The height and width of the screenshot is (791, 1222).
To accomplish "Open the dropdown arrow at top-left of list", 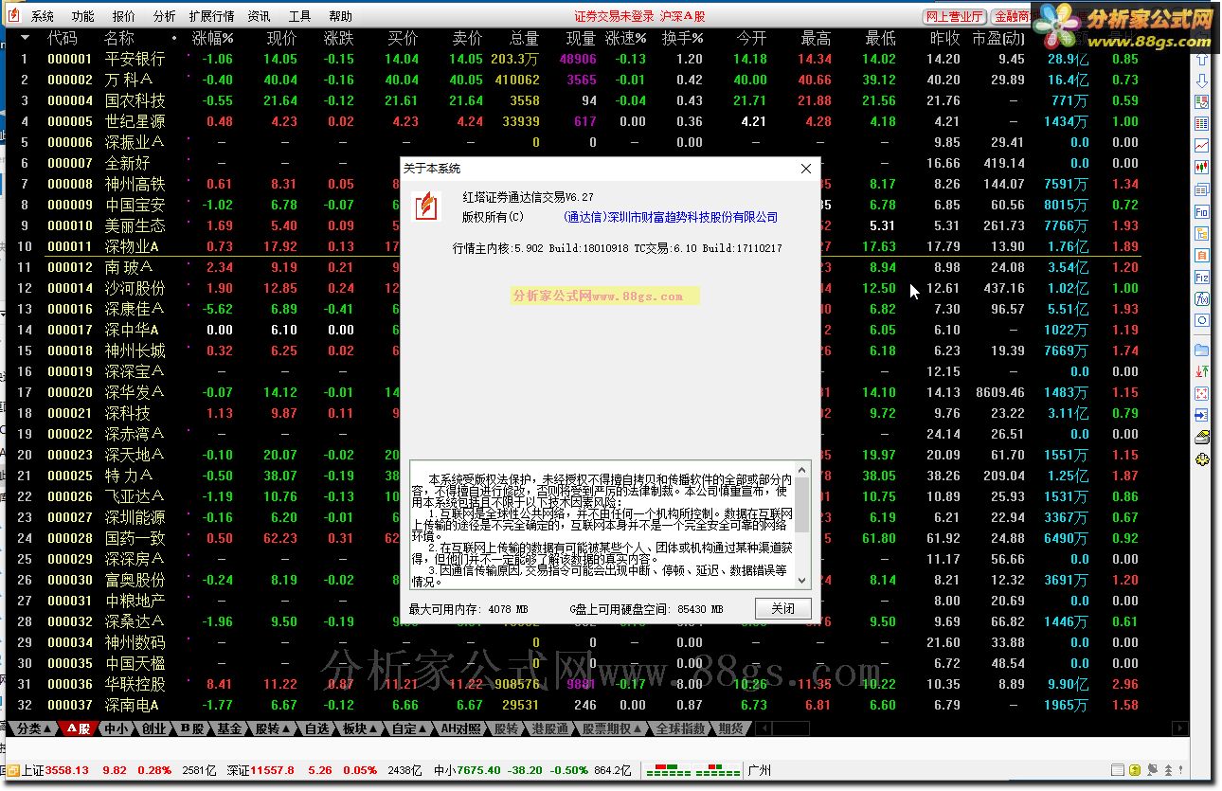I will point(25,38).
